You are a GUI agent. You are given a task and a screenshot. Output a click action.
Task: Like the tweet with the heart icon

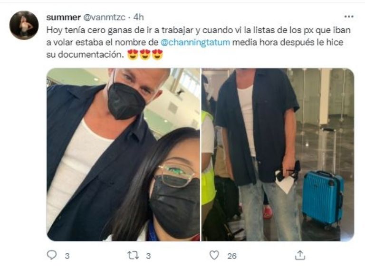tap(214, 255)
